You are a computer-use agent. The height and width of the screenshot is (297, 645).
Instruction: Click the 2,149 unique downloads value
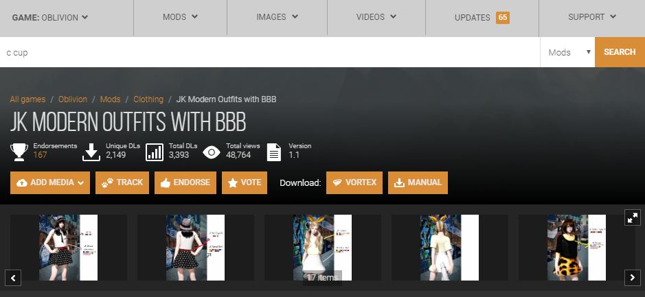(115, 155)
